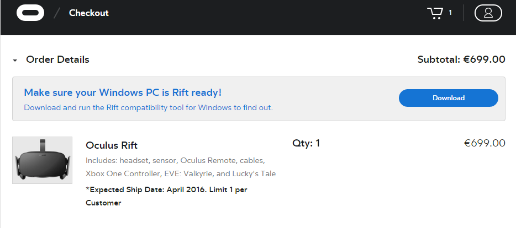
Task: Click the cart item count badge
Action: [x=450, y=13]
